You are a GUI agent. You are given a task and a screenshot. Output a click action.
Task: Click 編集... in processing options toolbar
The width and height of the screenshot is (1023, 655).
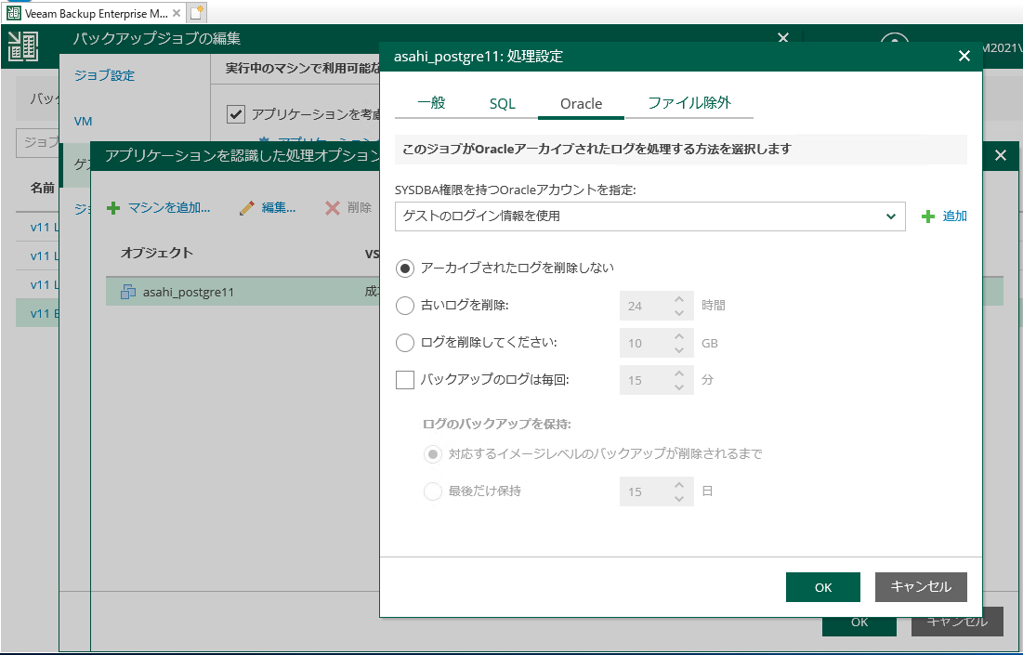(279, 208)
